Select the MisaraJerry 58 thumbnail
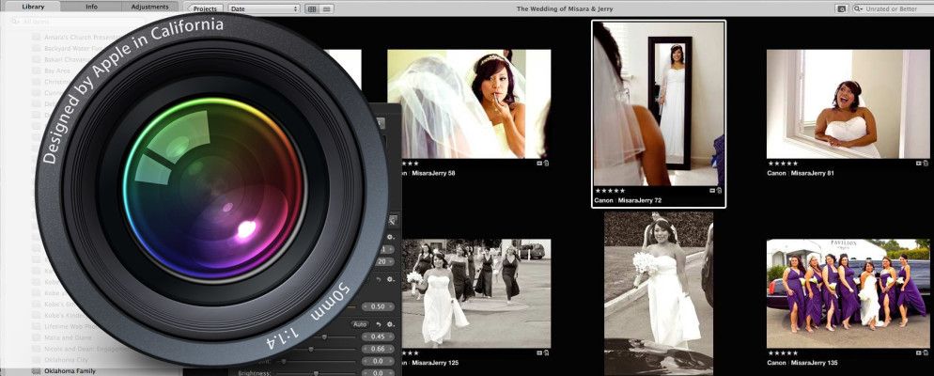The width and height of the screenshot is (934, 376). (x=469, y=103)
